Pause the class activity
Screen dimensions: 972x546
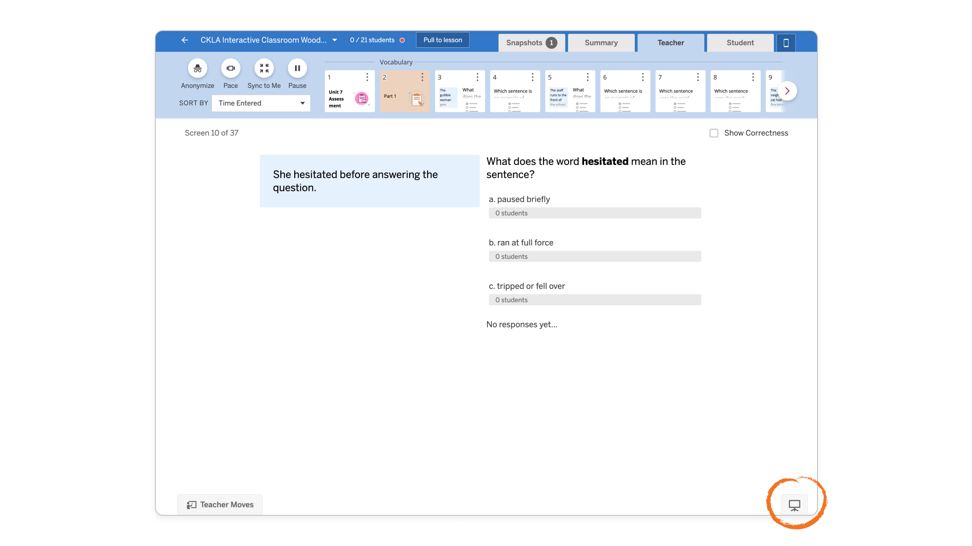[x=297, y=68]
